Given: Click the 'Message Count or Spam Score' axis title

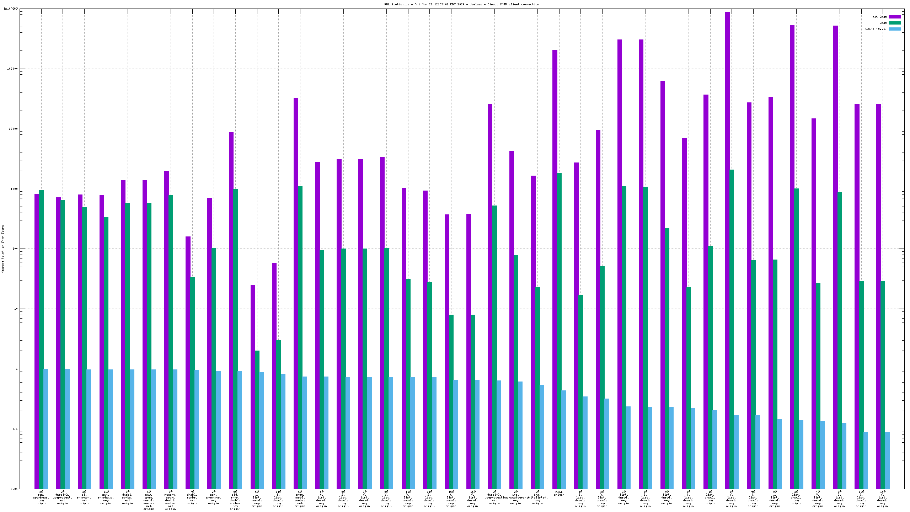Looking at the screenshot, I should tap(3, 249).
